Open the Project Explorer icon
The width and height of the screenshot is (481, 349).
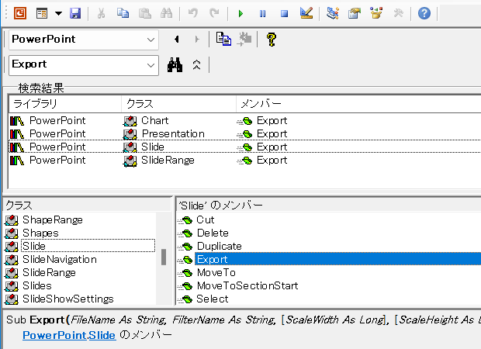[x=333, y=13]
